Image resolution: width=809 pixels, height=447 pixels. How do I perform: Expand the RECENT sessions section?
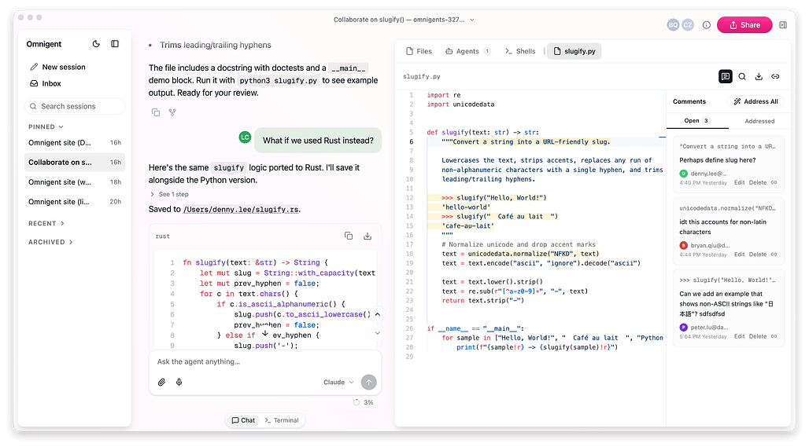point(46,223)
